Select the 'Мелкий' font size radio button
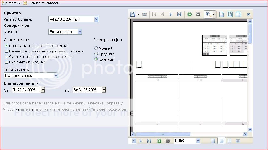Image resolution: width=268 pixels, height=150 pixels. pos(96,48)
